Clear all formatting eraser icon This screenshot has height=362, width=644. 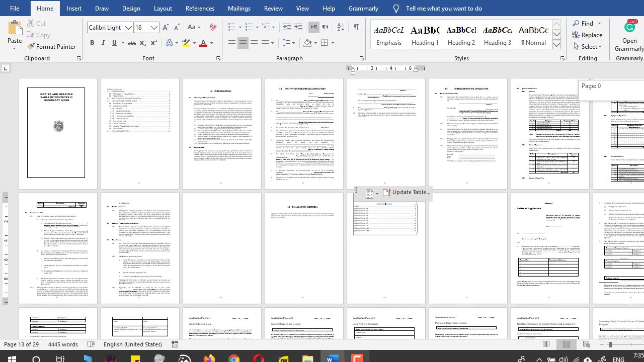click(213, 28)
